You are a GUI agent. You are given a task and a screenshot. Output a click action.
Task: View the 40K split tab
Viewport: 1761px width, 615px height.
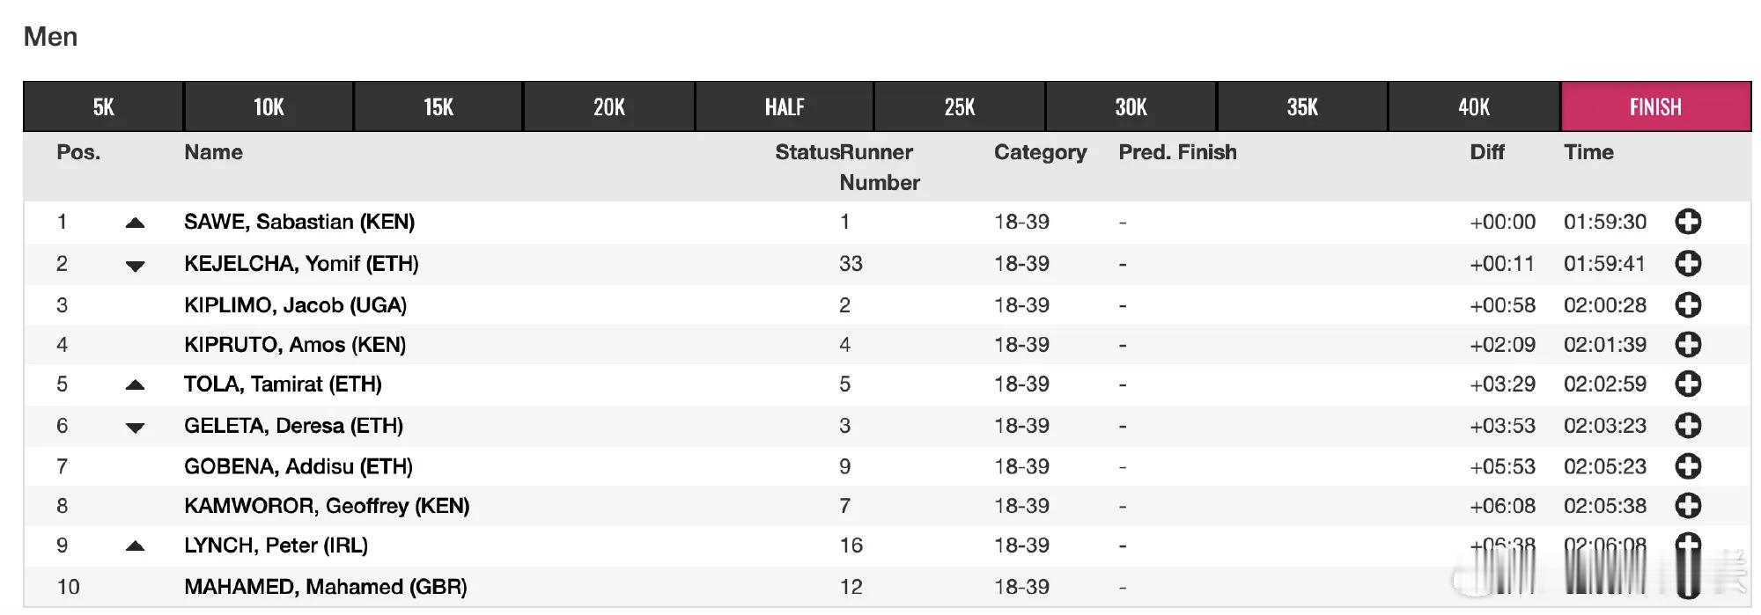(x=1474, y=106)
